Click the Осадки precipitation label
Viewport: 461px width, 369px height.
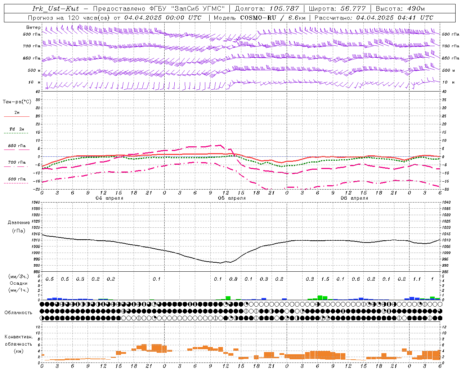click(19, 283)
